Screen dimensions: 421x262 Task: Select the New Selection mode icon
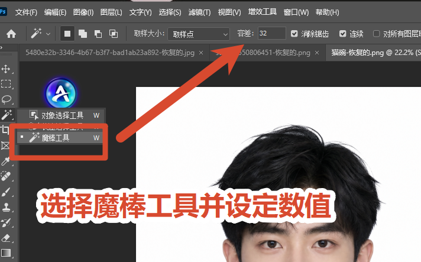pos(67,34)
